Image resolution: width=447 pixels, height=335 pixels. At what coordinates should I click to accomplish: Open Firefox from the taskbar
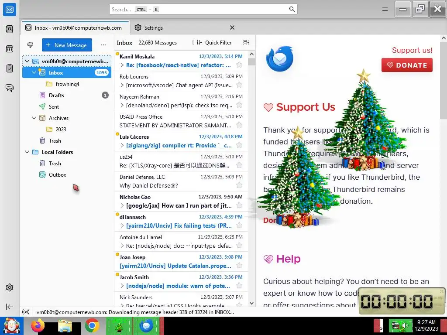[38, 325]
